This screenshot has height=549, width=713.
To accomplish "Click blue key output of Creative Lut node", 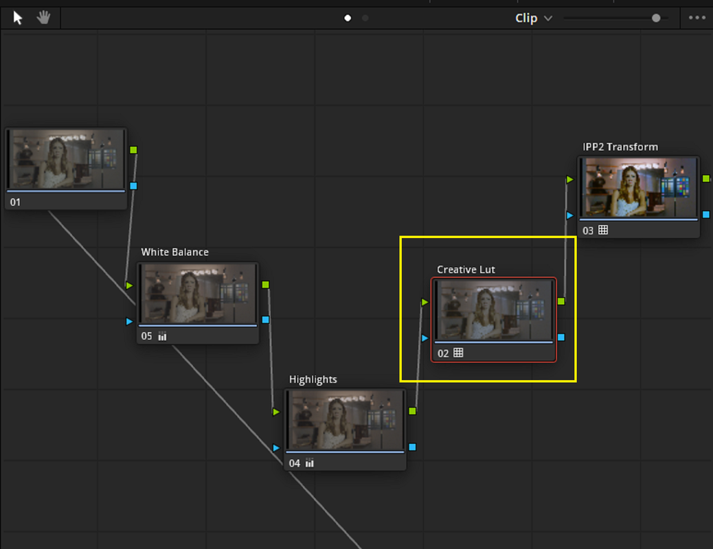I will pos(561,337).
